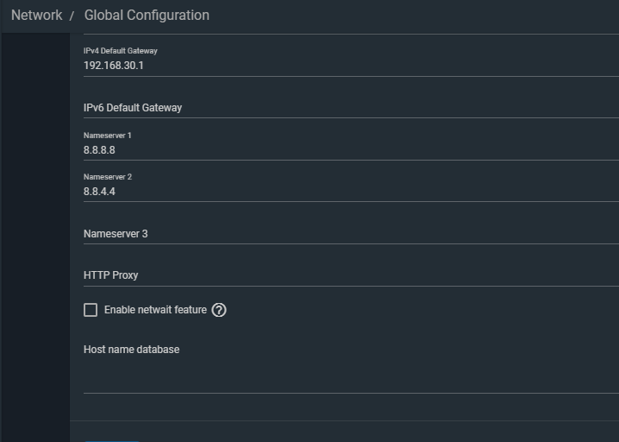Viewport: 619px width, 442px height.
Task: Click the IPv4 Default Gateway small label
Action: tap(121, 51)
